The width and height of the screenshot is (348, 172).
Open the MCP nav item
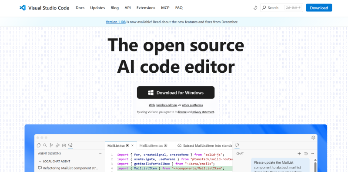(x=165, y=8)
